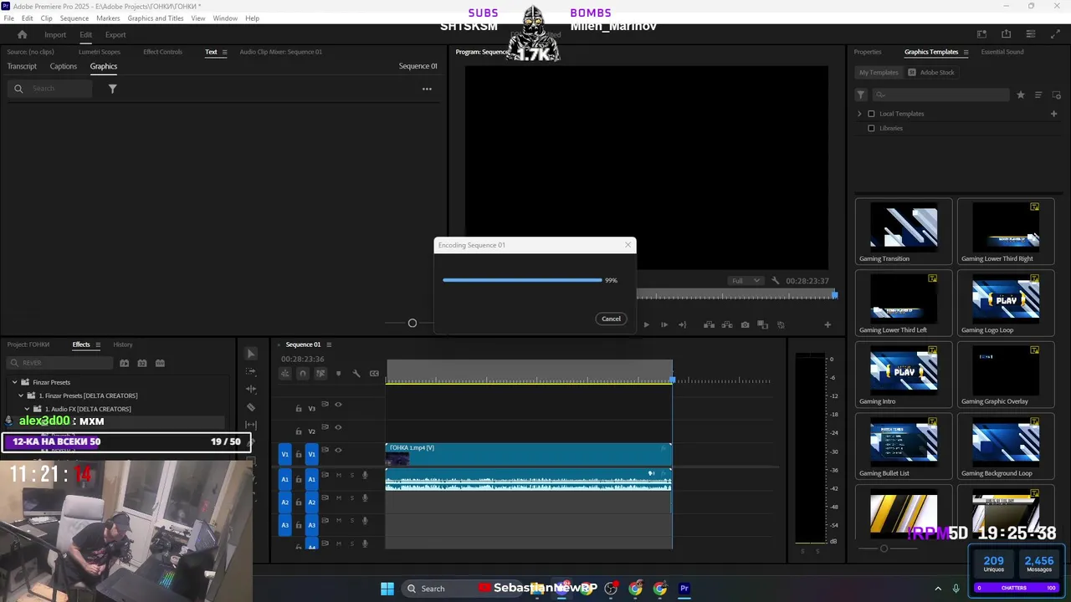The height and width of the screenshot is (602, 1071).
Task: Open playback resolution Full dropdown
Action: pos(746,281)
